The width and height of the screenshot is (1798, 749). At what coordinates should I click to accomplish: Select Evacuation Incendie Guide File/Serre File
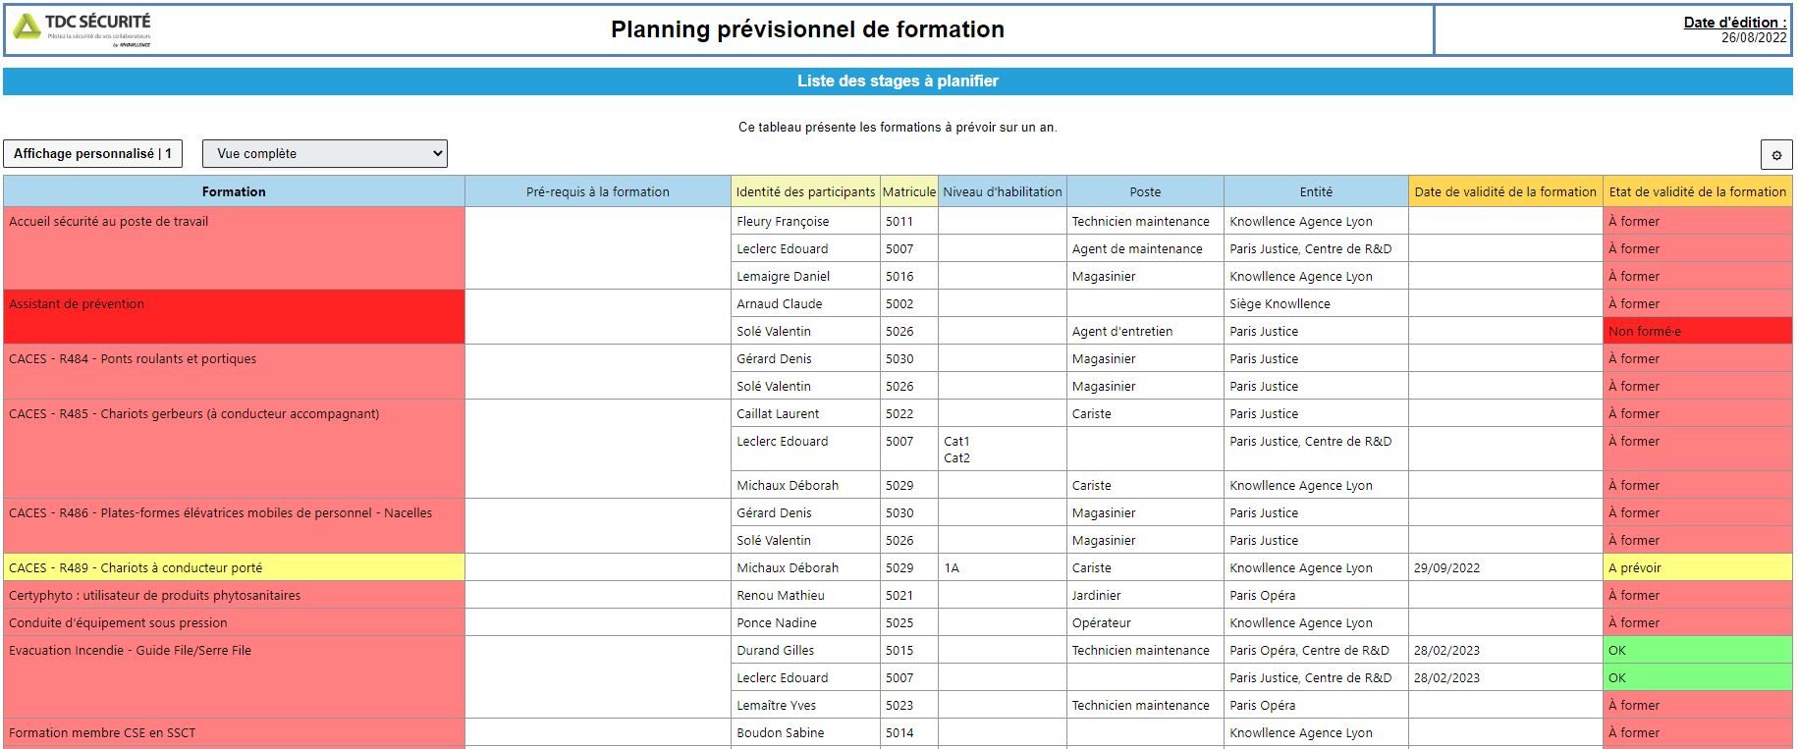click(234, 677)
